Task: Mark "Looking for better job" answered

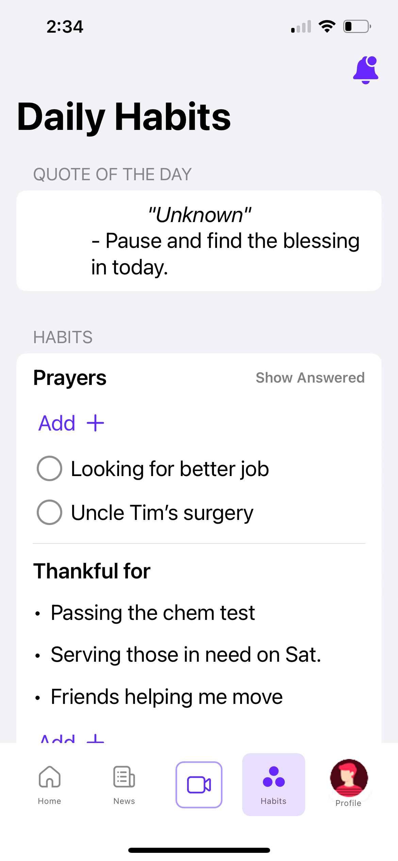Action: [50, 469]
